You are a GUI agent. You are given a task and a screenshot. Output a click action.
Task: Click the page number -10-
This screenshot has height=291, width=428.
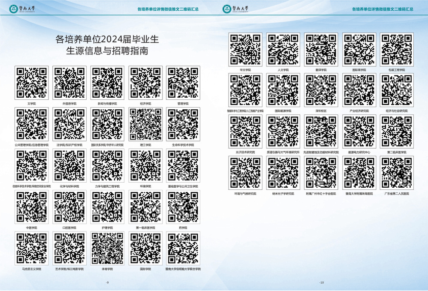(321, 282)
